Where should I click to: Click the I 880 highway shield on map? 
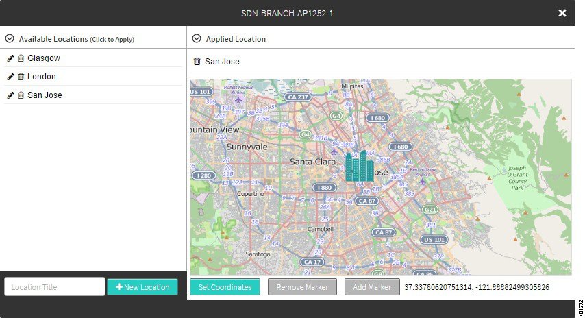point(324,188)
